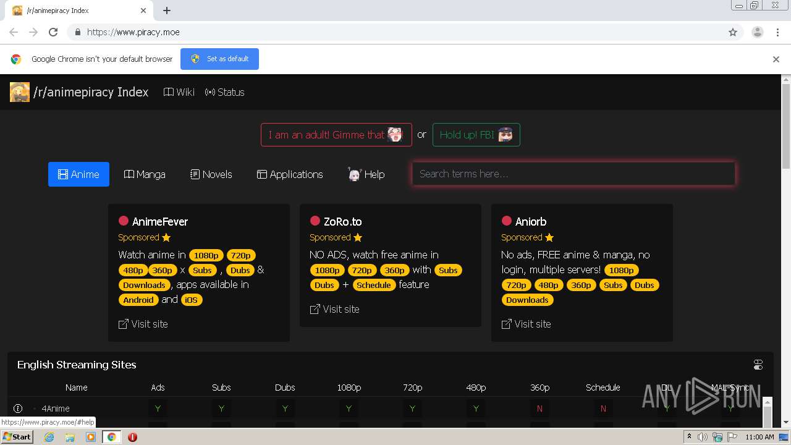Click the ZoRo.to card title
Image resolution: width=791 pixels, height=445 pixels.
343,221
